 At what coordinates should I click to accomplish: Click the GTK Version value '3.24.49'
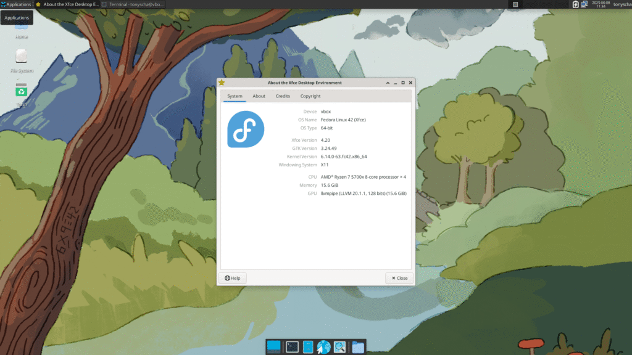tap(328, 149)
